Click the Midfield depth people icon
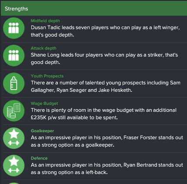This screenshot has width=187, height=184. pos(14,28)
